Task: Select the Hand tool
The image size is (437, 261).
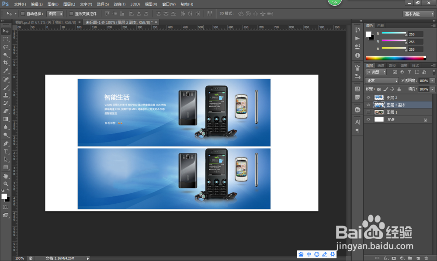Action: click(6, 176)
